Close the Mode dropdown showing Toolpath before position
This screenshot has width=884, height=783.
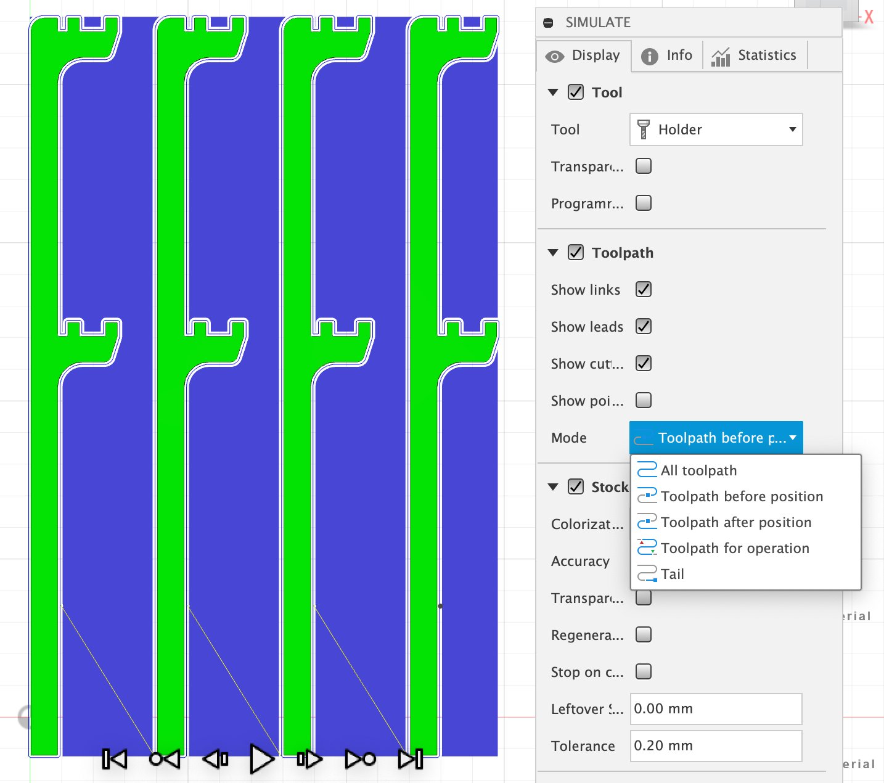[716, 438]
